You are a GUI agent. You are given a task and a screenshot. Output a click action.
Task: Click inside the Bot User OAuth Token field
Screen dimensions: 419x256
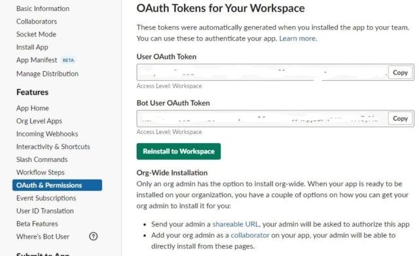262,118
